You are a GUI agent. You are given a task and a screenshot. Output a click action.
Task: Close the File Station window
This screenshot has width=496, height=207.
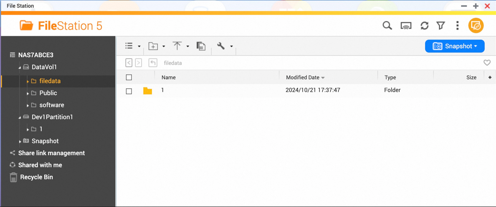pyautogui.click(x=487, y=6)
